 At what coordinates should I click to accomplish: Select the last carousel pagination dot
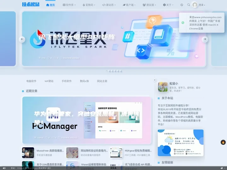(x=121, y=71)
